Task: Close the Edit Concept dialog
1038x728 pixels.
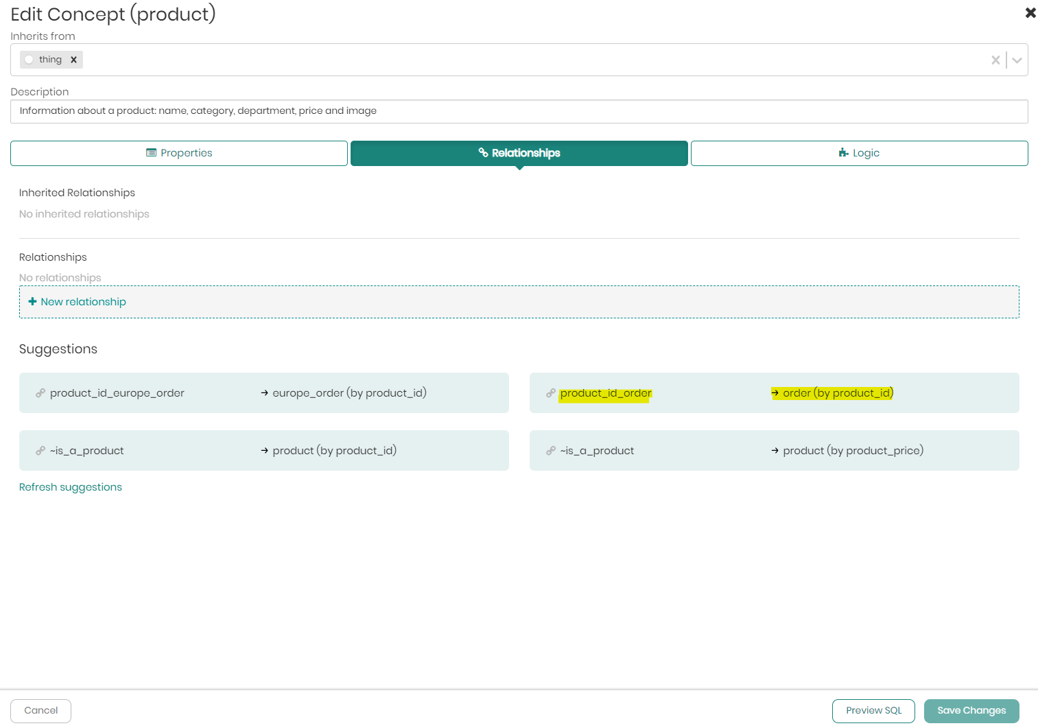Action: click(x=1030, y=13)
